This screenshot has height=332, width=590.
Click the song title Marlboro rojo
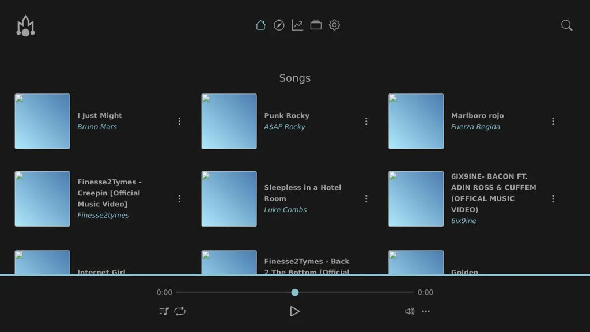tap(478, 115)
